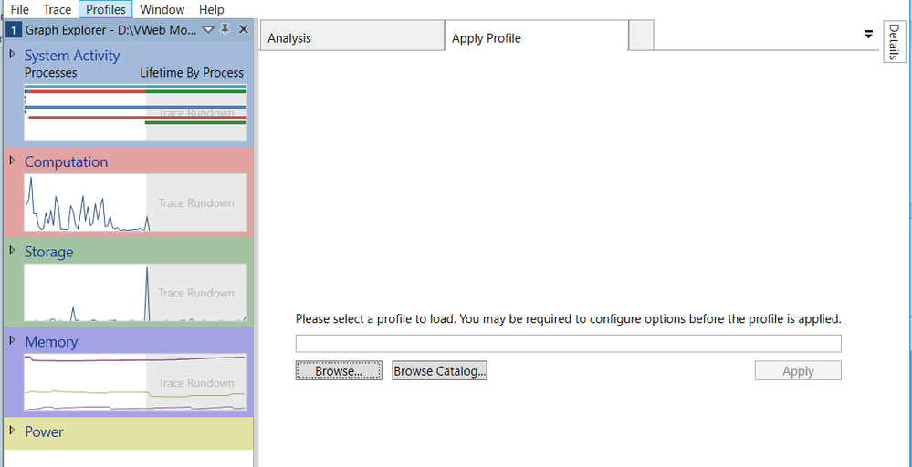Switch to the Analysis tab
912x467 pixels.
(351, 36)
